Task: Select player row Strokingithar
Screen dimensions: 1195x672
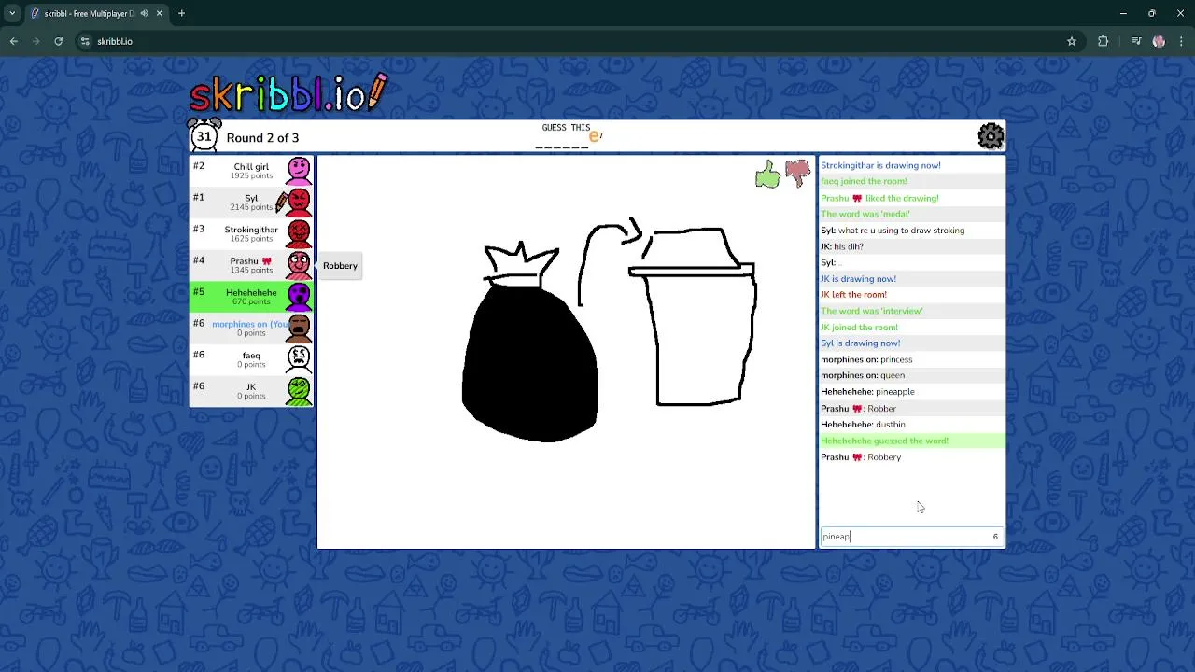Action: tap(251, 233)
